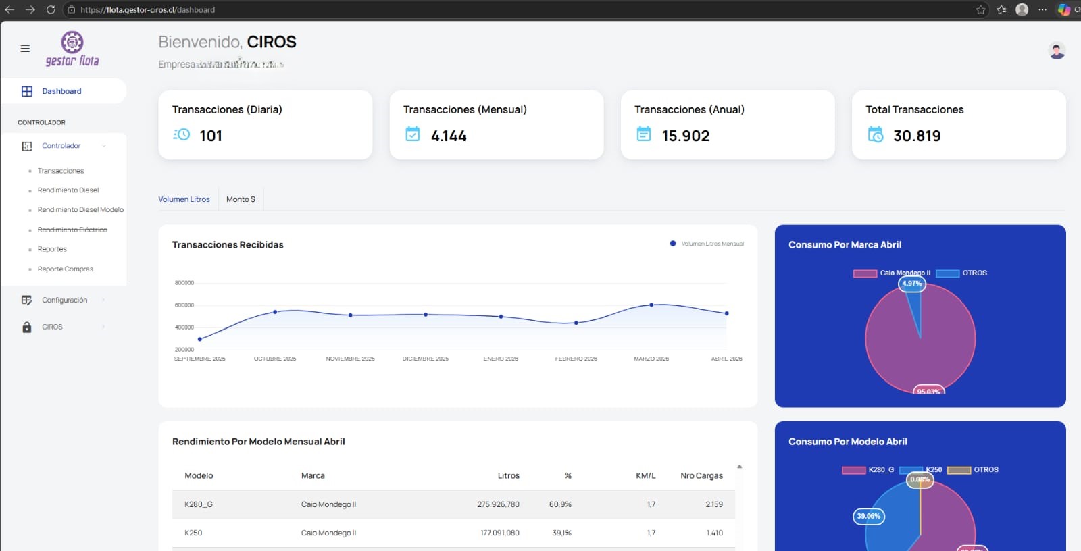Click the 2.159 cargas value
The height and width of the screenshot is (551, 1081).
[x=714, y=504]
